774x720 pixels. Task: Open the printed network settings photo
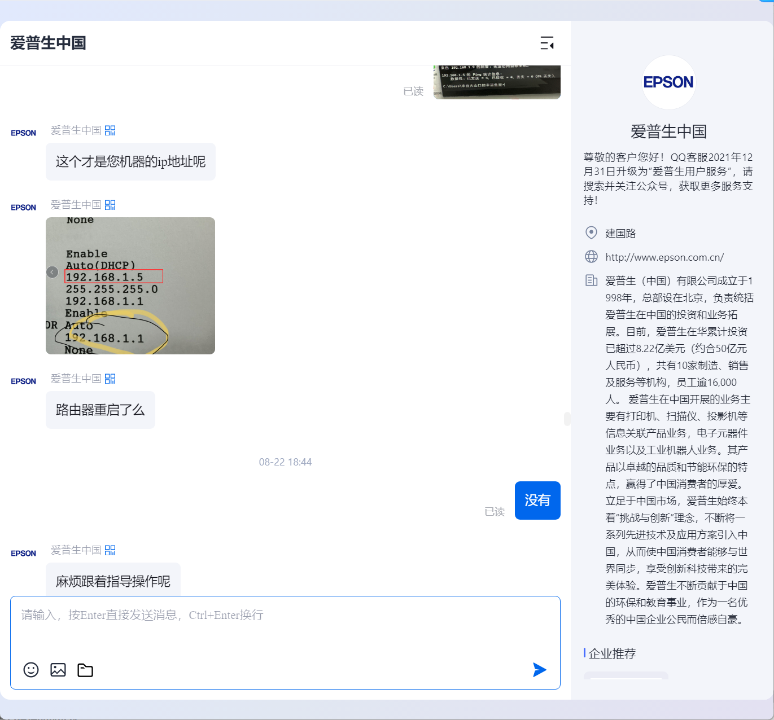point(130,286)
